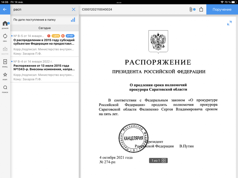
Task: Open the Домой home icon
Action: pos(5,25)
